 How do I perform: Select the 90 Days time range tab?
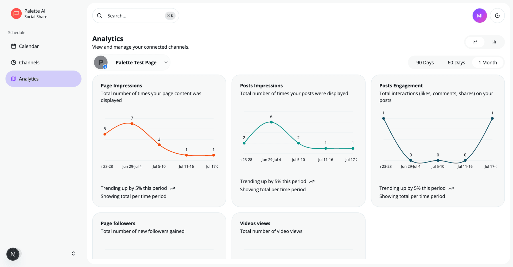click(425, 62)
